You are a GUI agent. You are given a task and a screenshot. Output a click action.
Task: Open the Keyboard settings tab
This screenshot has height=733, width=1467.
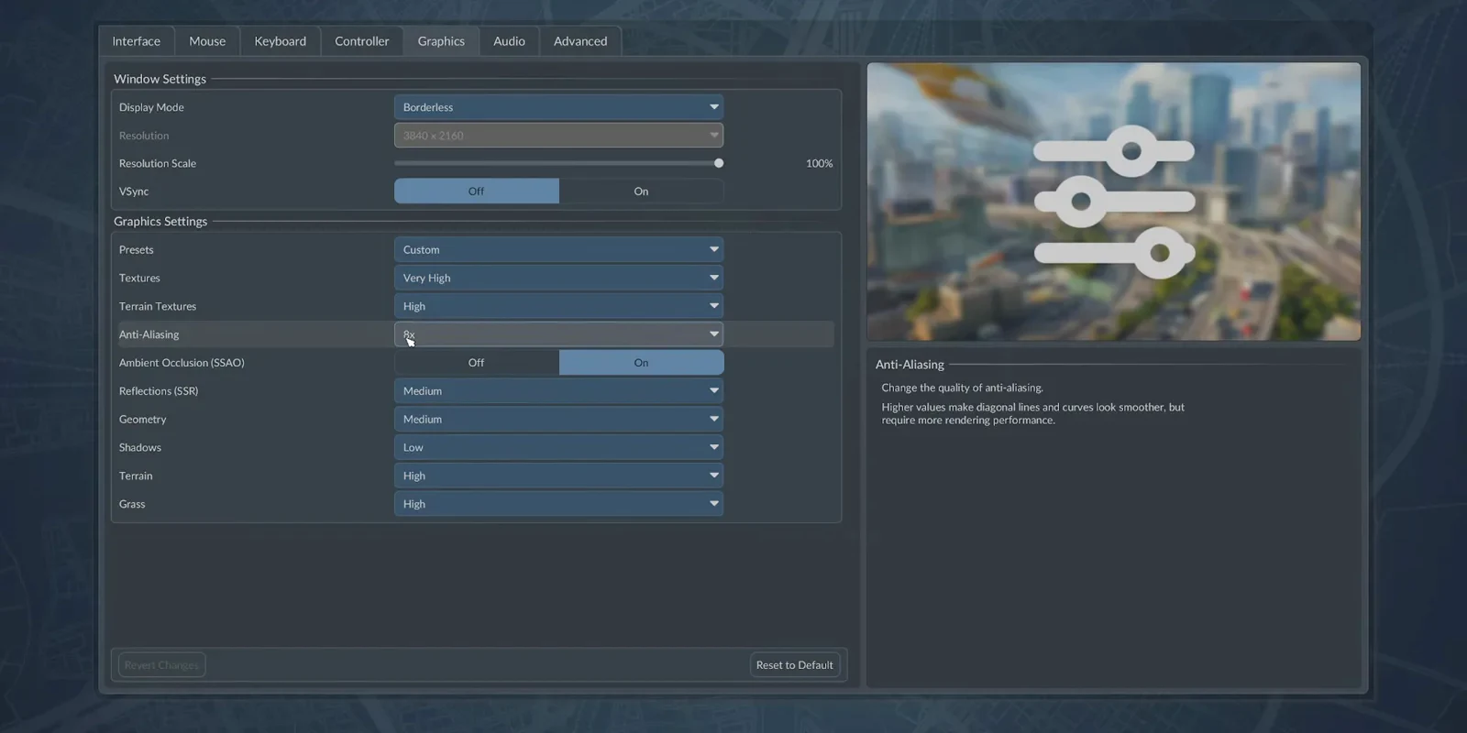(281, 41)
